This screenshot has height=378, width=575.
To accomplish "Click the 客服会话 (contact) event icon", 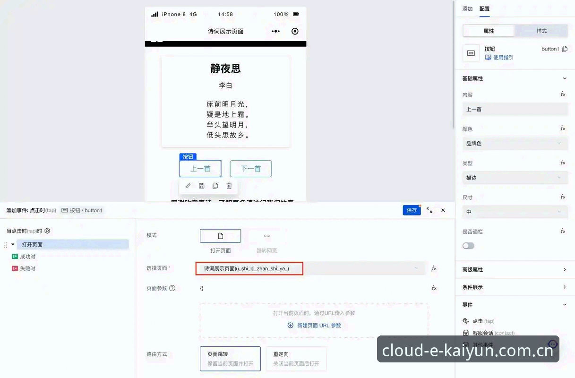I will 466,333.
